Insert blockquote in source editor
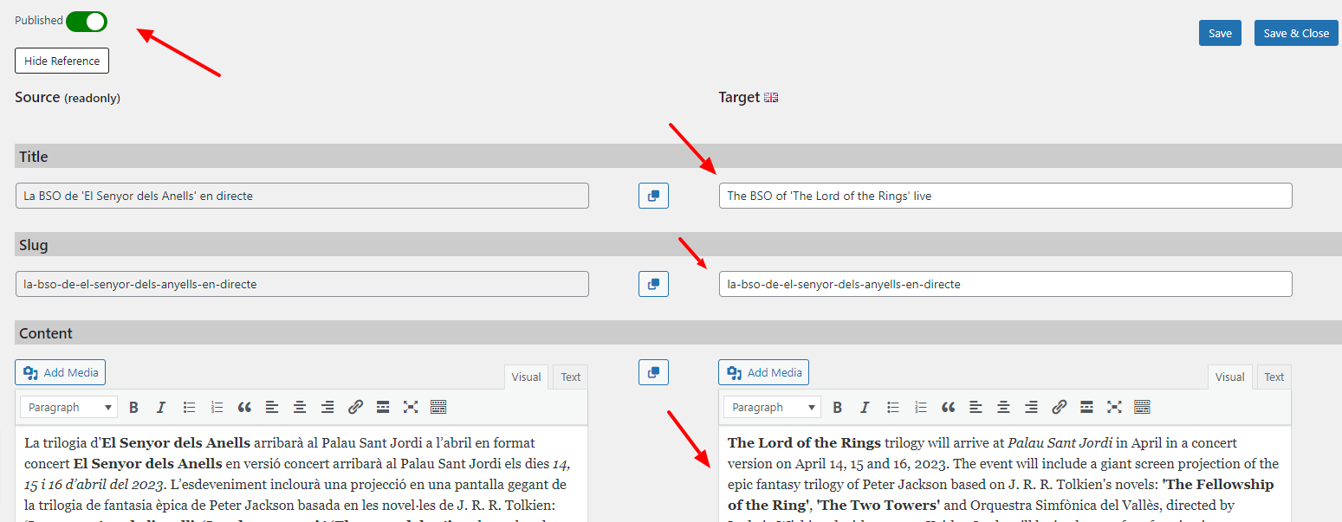1342x522 pixels. tap(244, 407)
